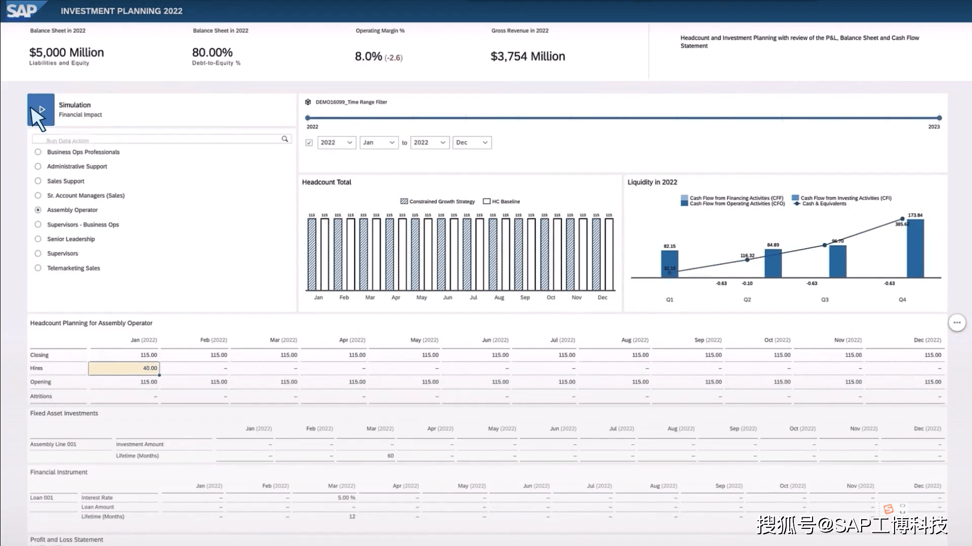Click the SAP logo
Viewport: 972px width, 546px height.
[22, 10]
